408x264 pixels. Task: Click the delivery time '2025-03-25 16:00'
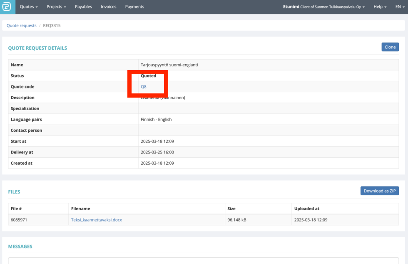[x=157, y=152]
